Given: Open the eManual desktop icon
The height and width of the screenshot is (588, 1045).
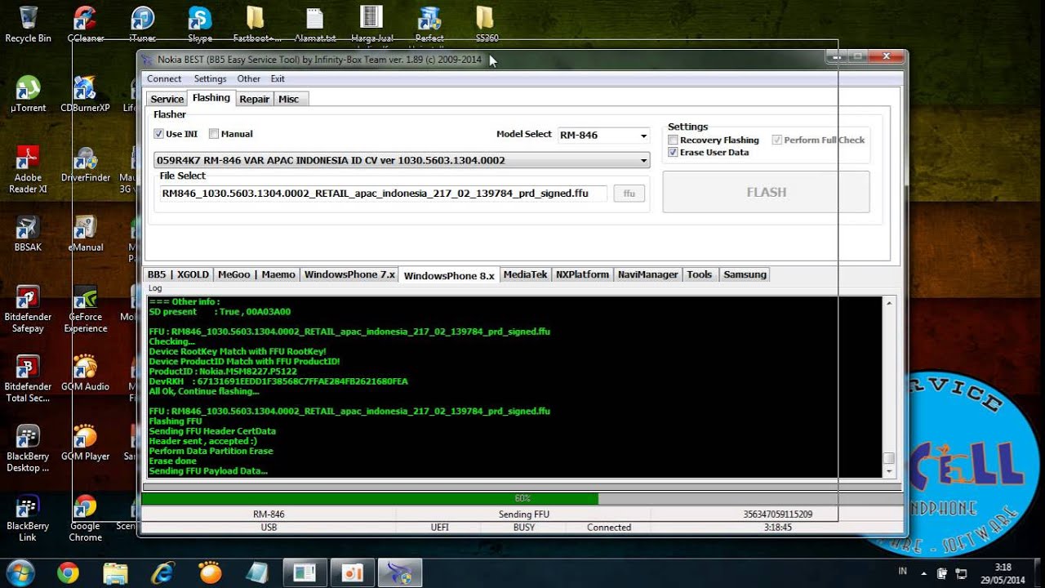Looking at the screenshot, I should (x=85, y=233).
